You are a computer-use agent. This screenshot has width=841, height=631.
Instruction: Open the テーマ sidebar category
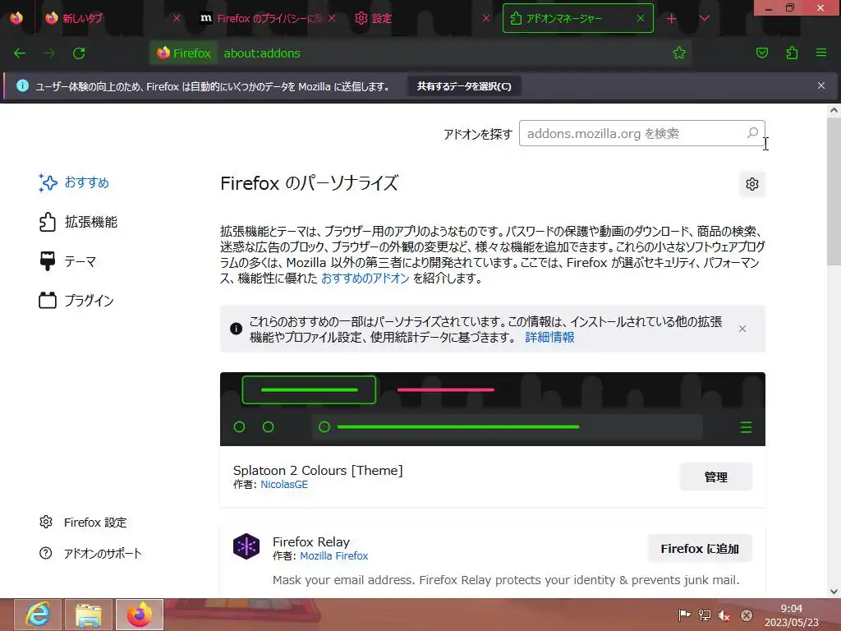pyautogui.click(x=67, y=261)
